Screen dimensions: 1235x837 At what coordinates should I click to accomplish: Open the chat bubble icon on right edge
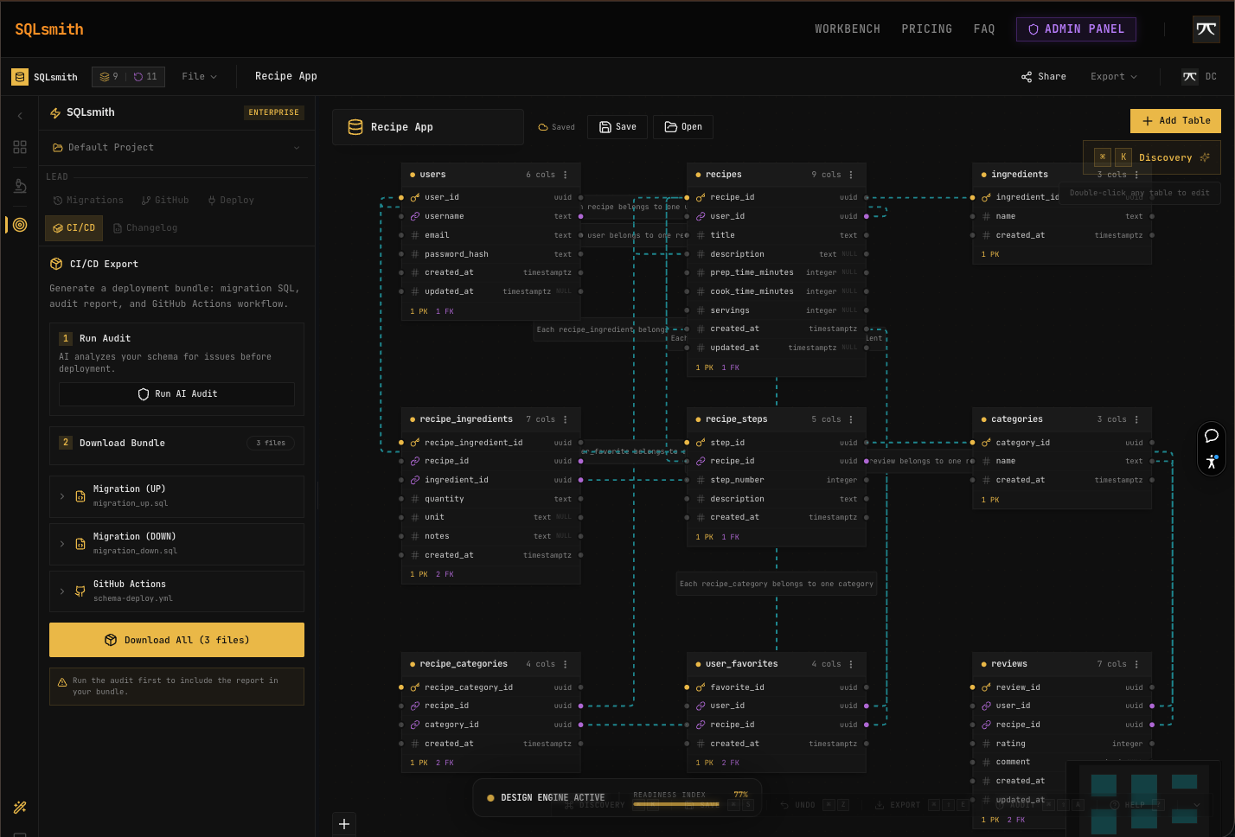tap(1212, 436)
